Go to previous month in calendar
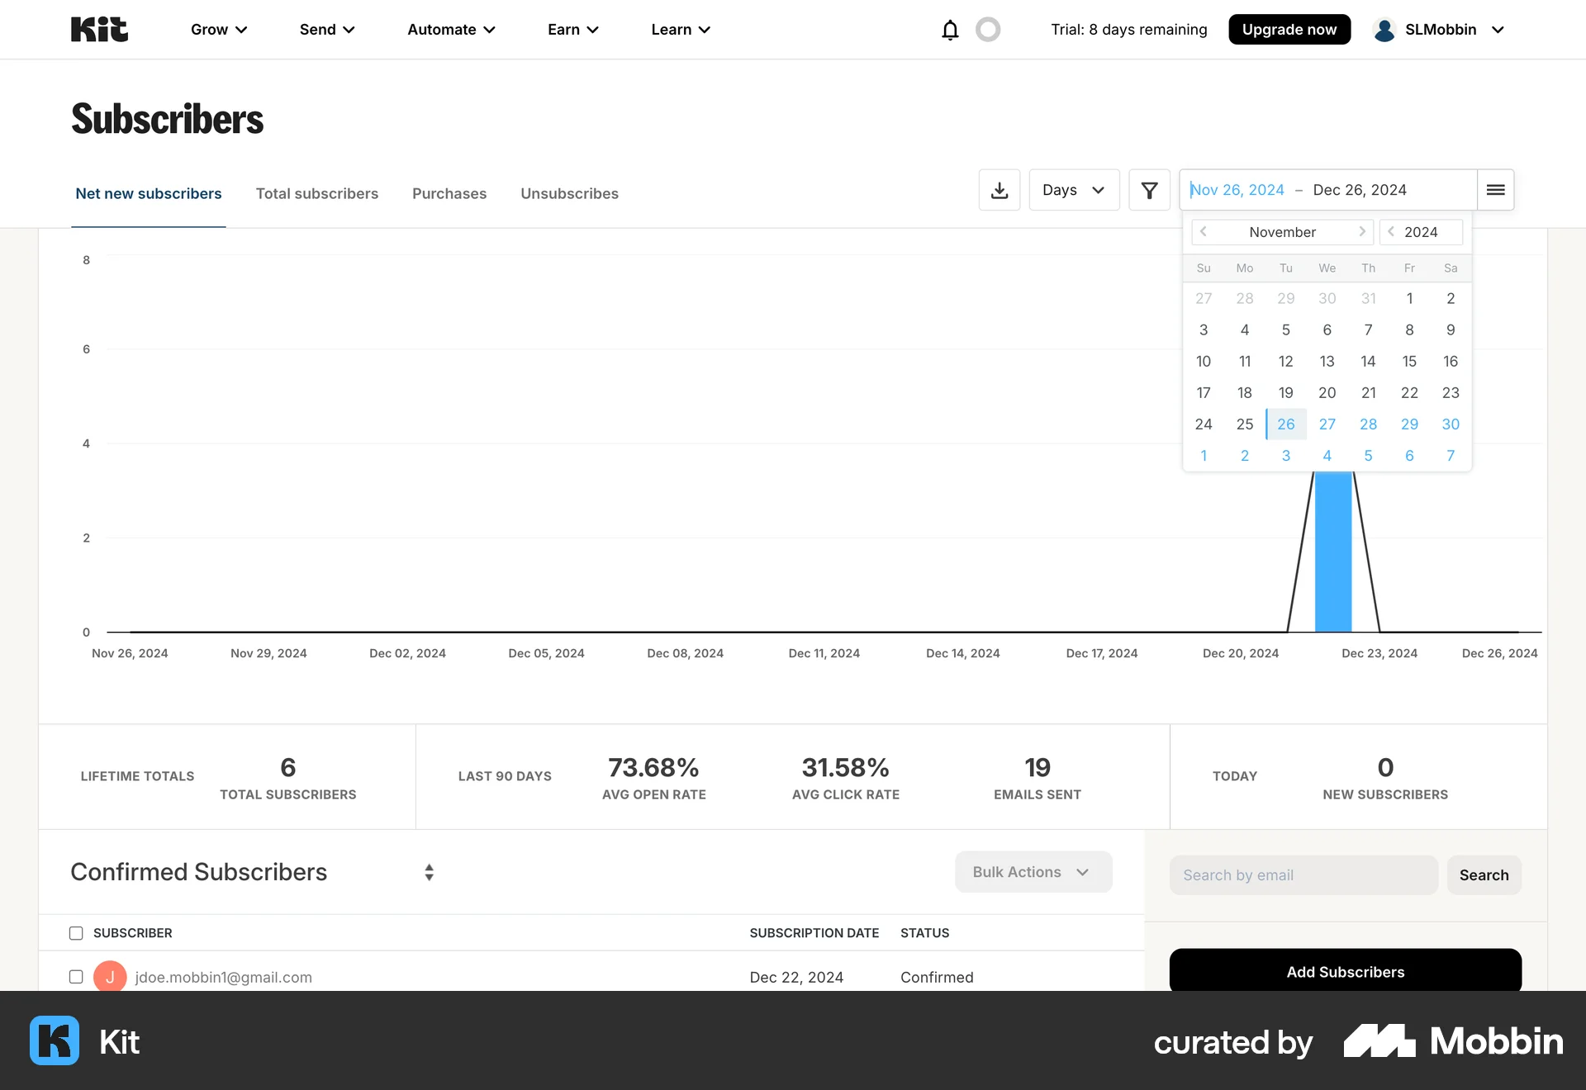The image size is (1586, 1090). [1204, 232]
